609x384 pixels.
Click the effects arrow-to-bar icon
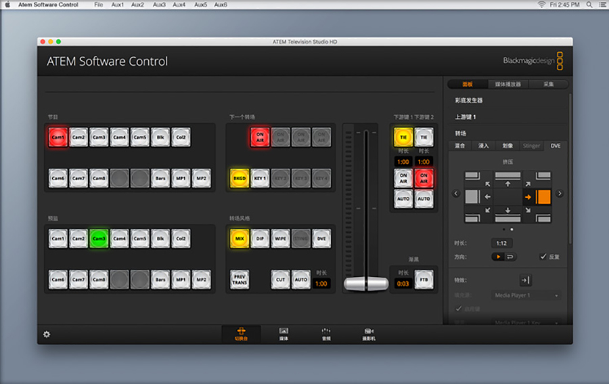point(525,280)
